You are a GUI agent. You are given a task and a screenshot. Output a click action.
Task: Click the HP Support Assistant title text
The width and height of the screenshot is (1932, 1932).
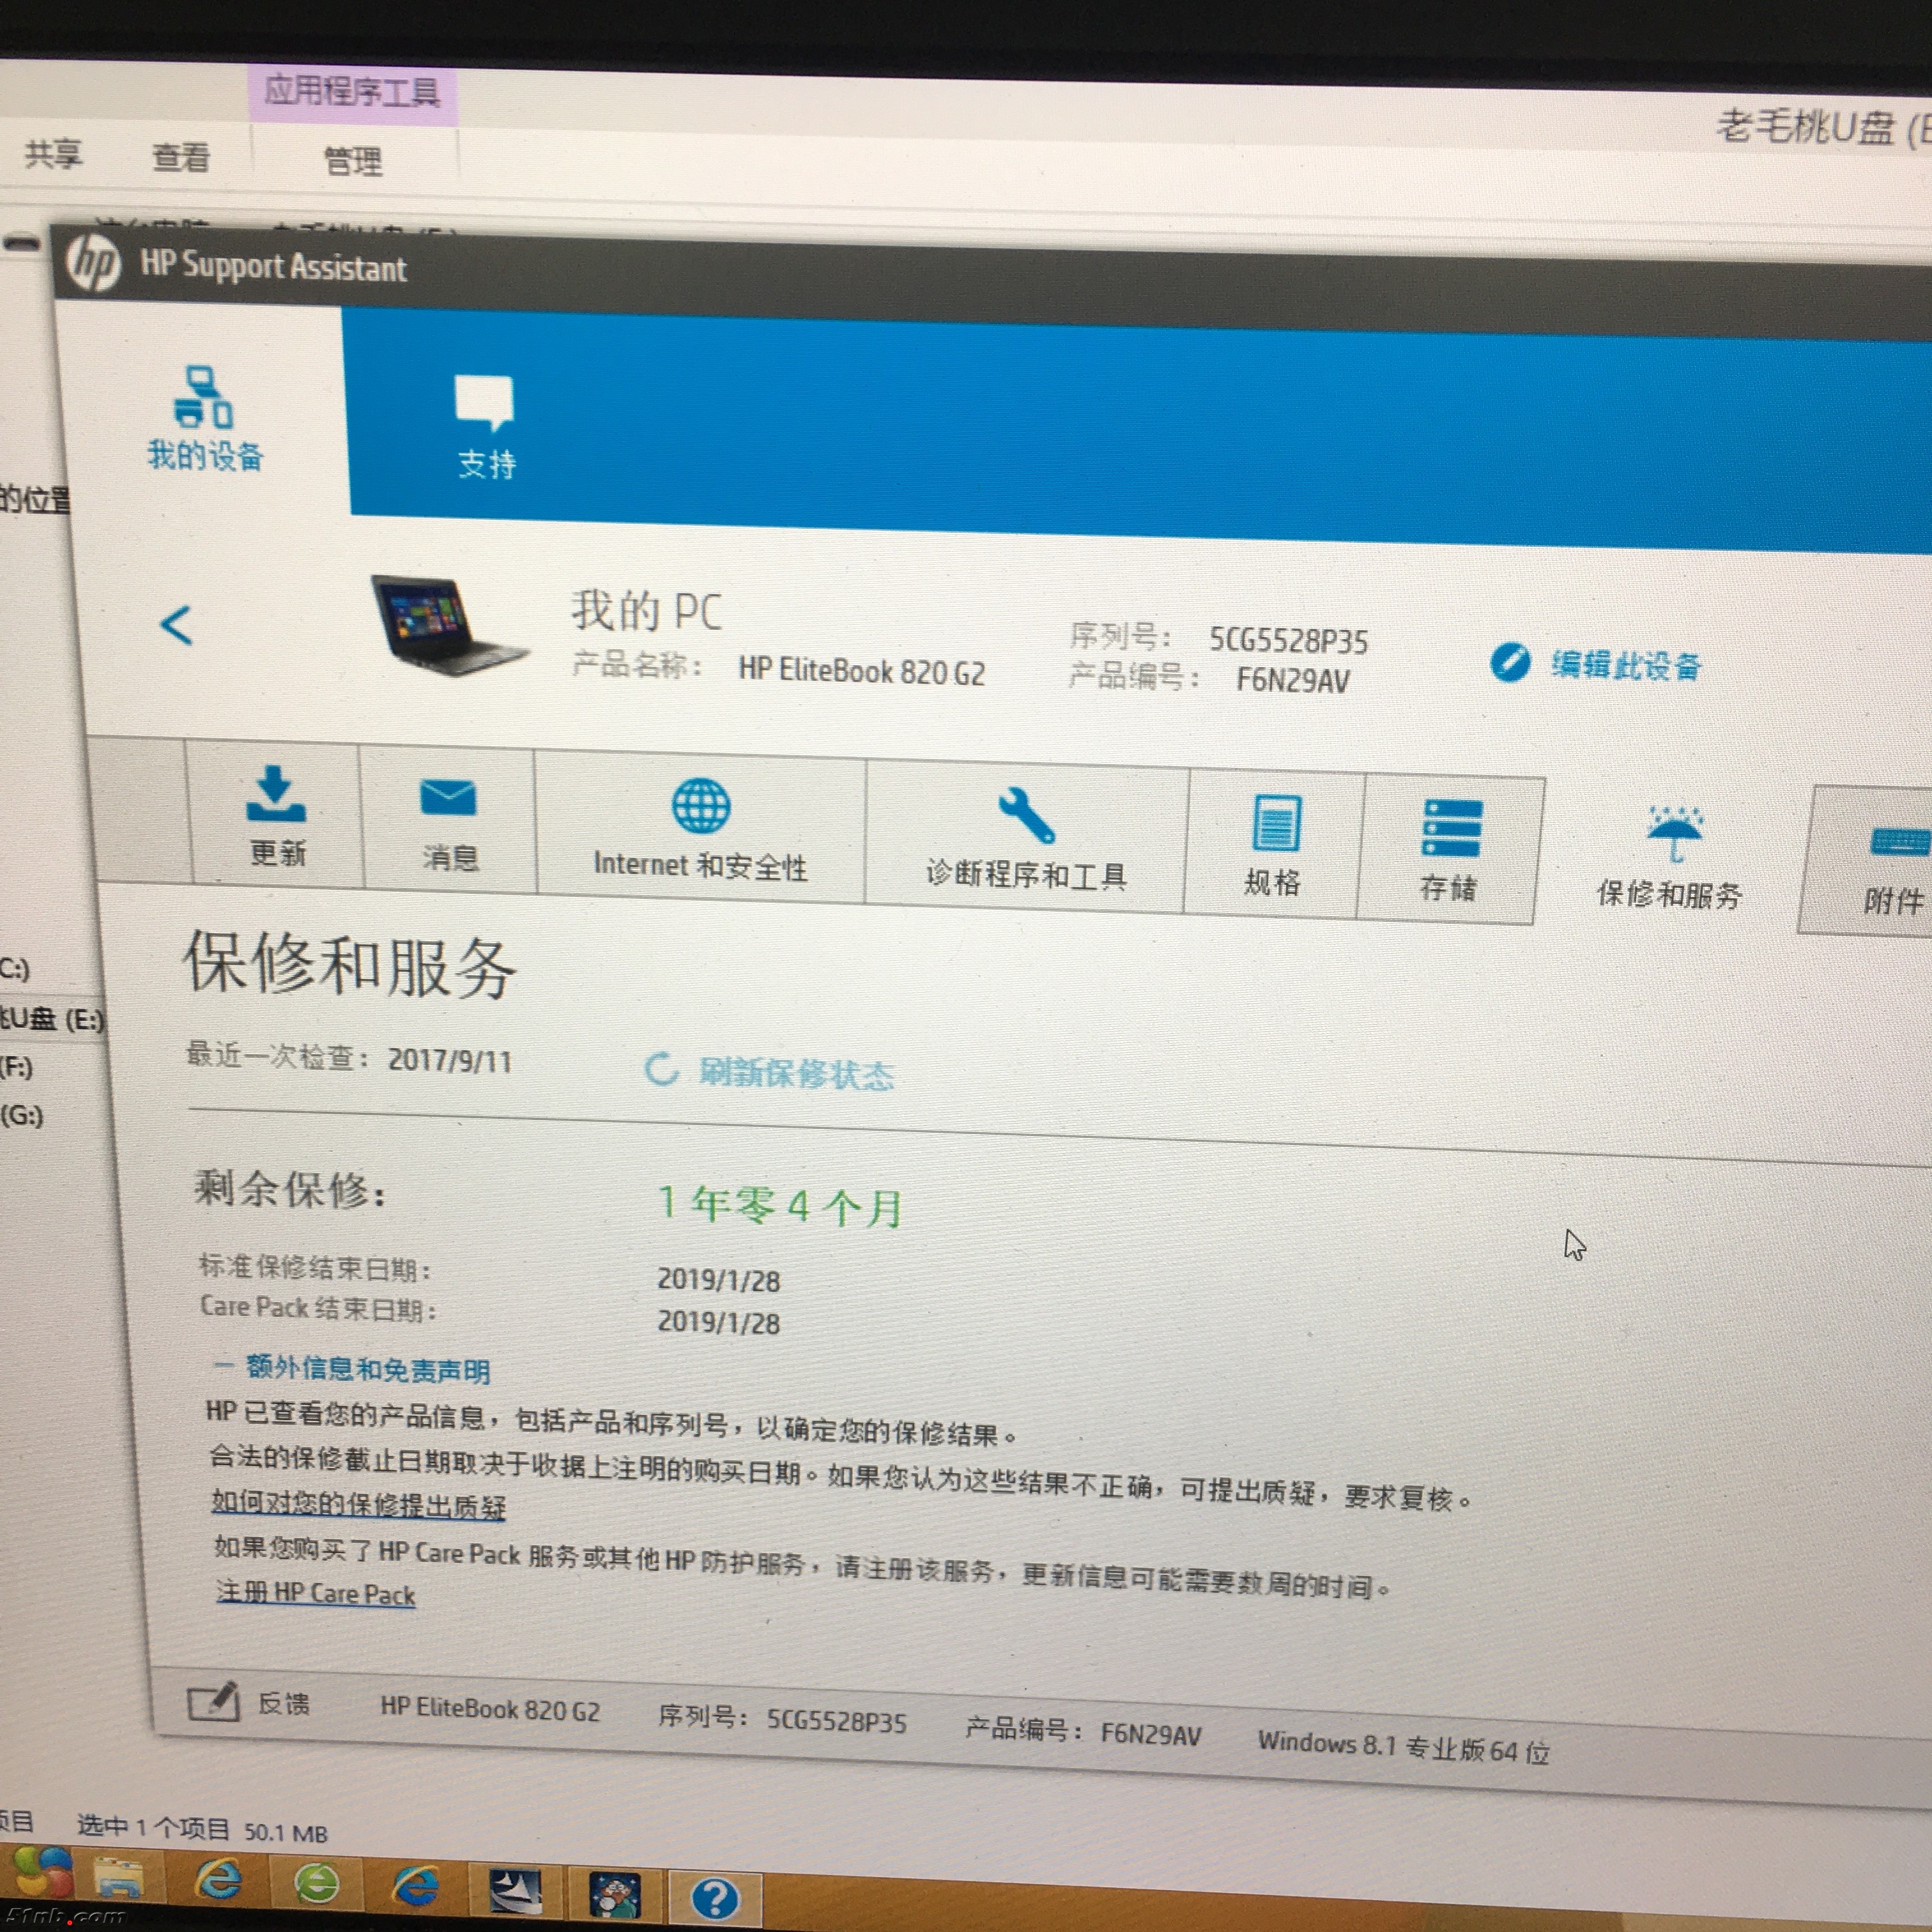coord(273,266)
